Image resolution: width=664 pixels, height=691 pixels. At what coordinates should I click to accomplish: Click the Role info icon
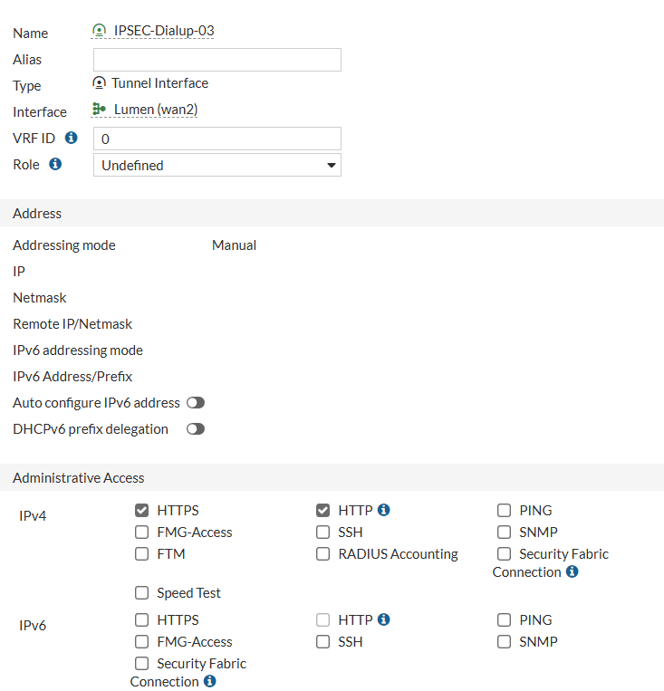point(55,164)
